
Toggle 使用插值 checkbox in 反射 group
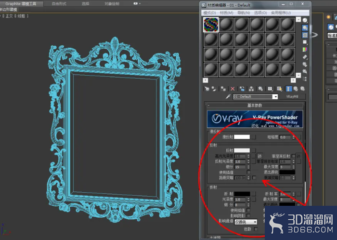[x=249, y=172]
